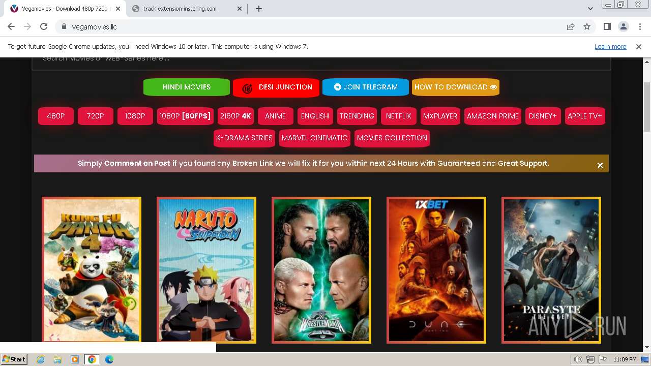View site security lock info
The height and width of the screenshot is (366, 651).
(64, 26)
